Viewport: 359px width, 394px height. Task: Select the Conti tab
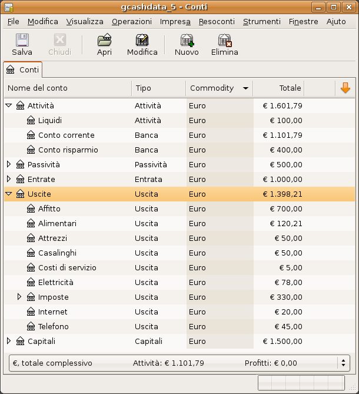coord(23,69)
